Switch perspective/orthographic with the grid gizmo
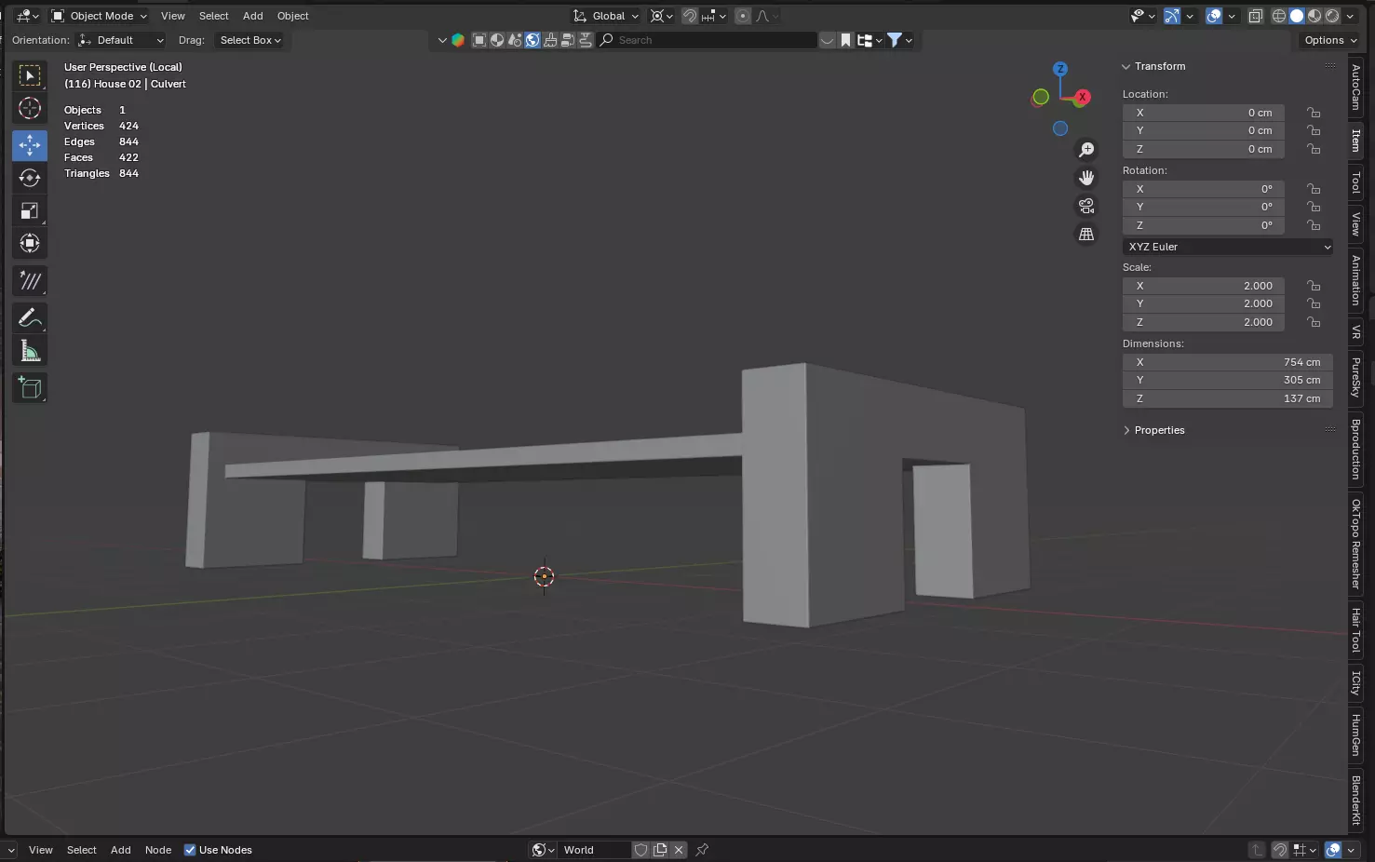The image size is (1375, 862). coord(1086,235)
